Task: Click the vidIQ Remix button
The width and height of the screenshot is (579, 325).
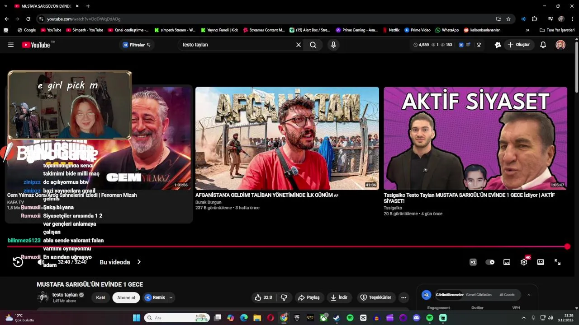Action: 155,297
